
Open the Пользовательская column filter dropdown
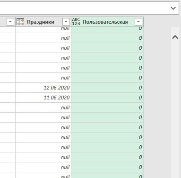[x=138, y=22]
